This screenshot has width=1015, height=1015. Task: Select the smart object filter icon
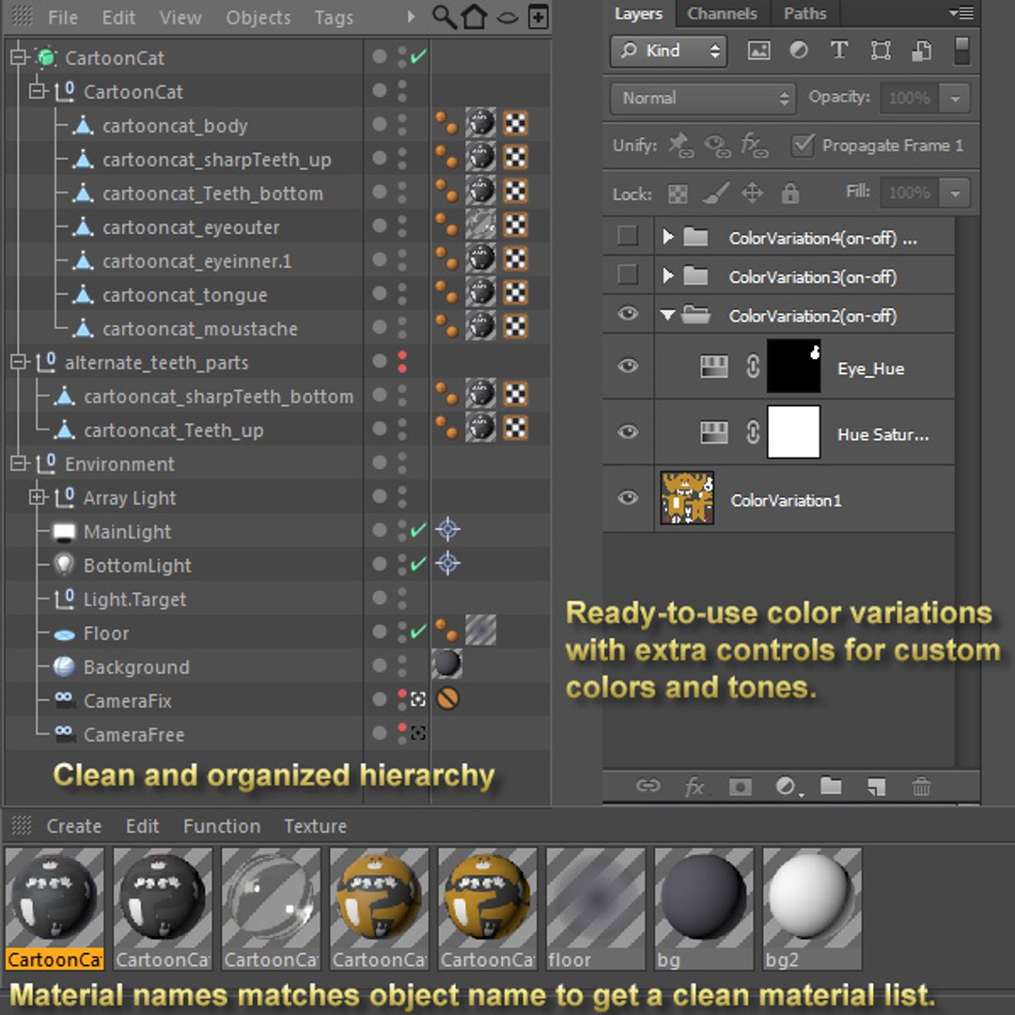click(x=921, y=50)
